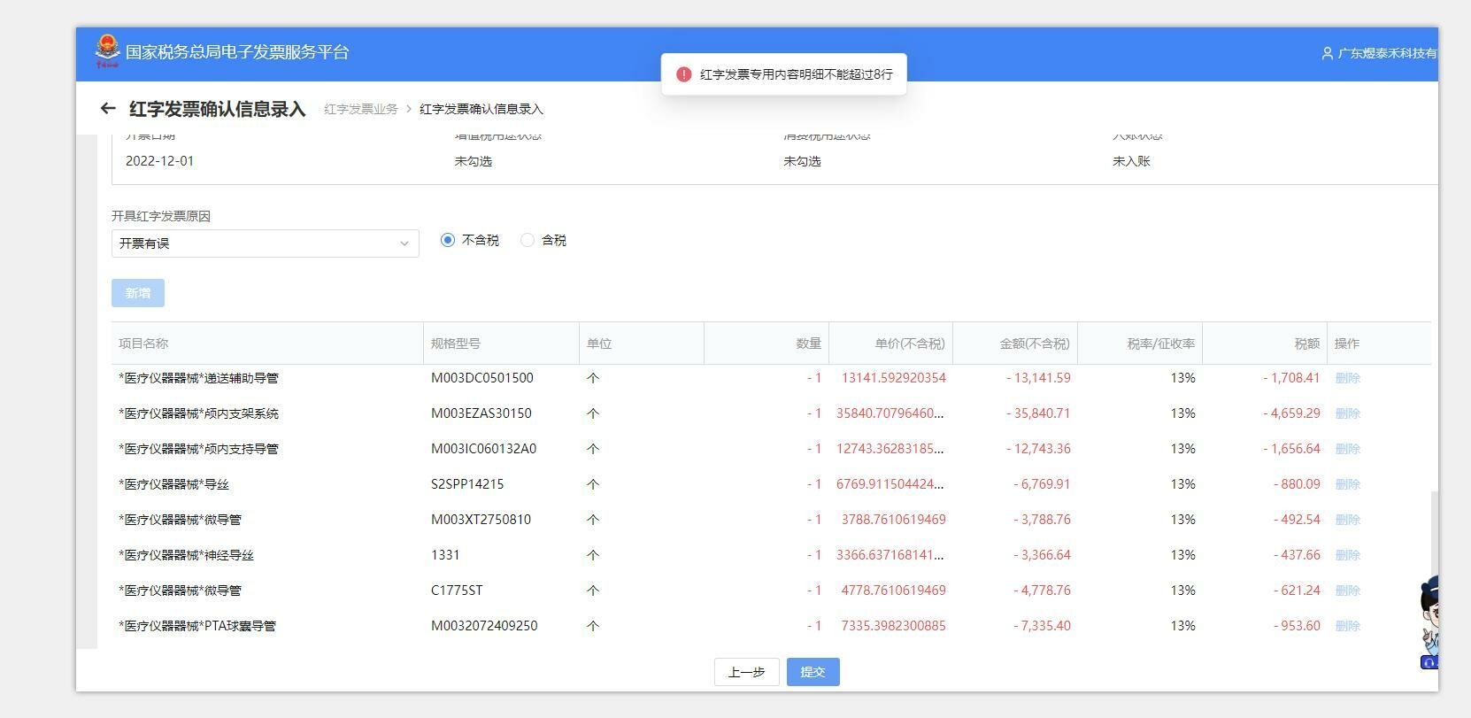This screenshot has height=718, width=1471.
Task: Delete the PTA球囊导管 row
Action: (x=1347, y=626)
